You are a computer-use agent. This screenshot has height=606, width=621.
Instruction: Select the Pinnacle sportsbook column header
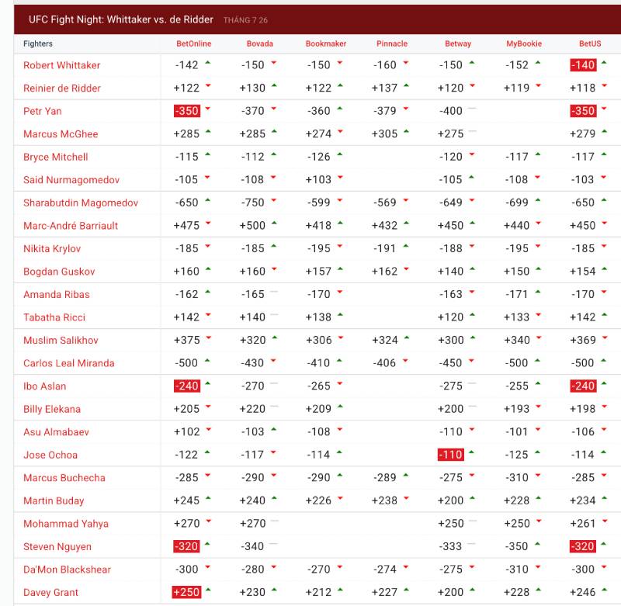391,44
